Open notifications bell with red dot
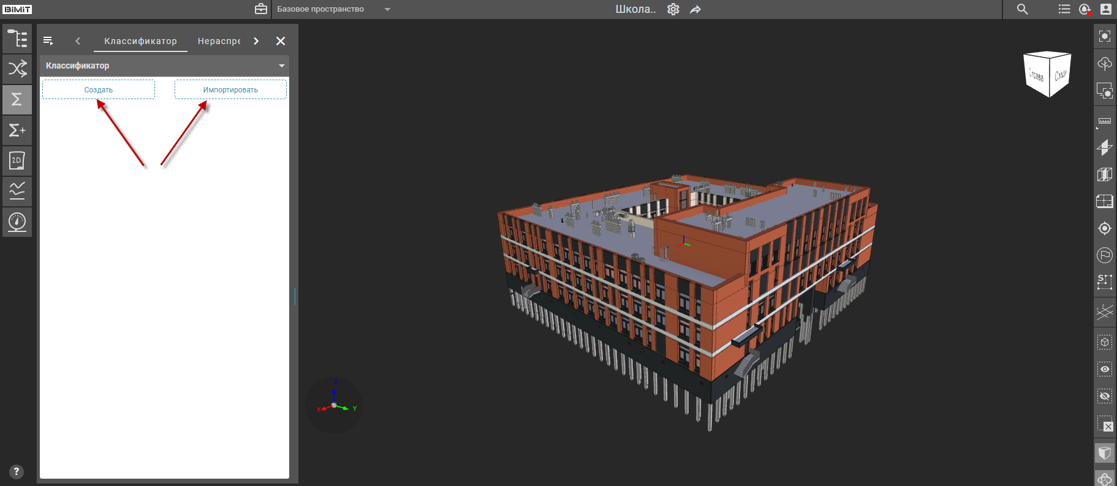Viewport: 1117px width, 486px height. coord(1085,9)
